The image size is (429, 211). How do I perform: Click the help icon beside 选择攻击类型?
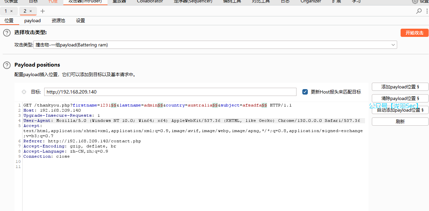pos(7,32)
